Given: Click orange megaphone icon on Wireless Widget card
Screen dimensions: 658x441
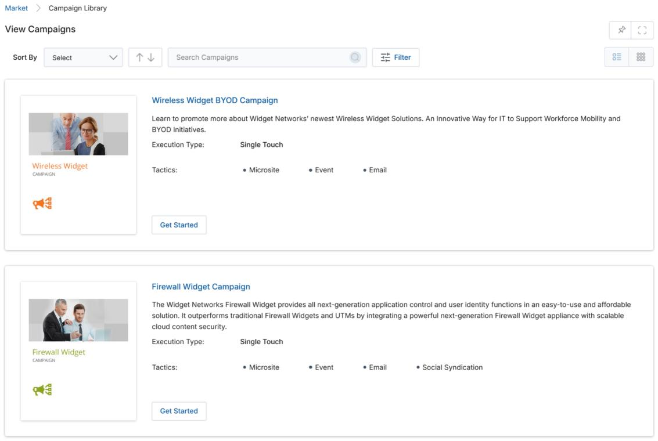Looking at the screenshot, I should [42, 203].
